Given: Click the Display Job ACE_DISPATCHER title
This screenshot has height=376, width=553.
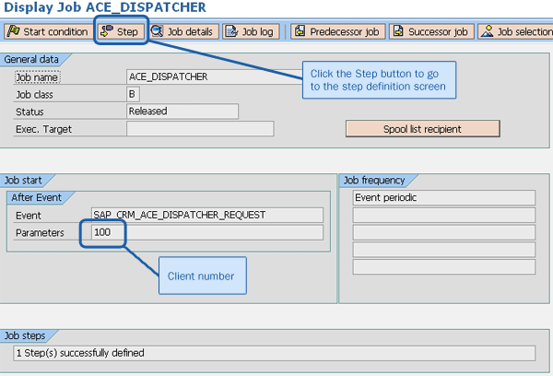Looking at the screenshot, I should (105, 7).
